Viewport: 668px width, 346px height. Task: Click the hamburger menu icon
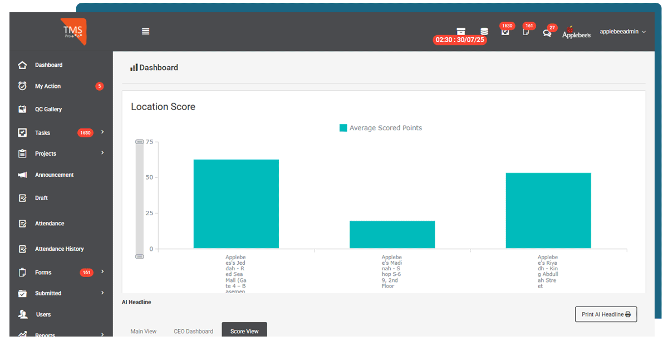pyautogui.click(x=145, y=32)
